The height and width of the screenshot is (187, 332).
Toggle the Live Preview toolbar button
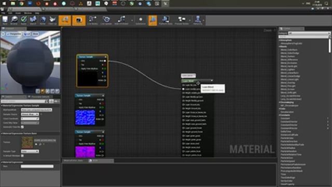pyautogui.click(x=79, y=20)
